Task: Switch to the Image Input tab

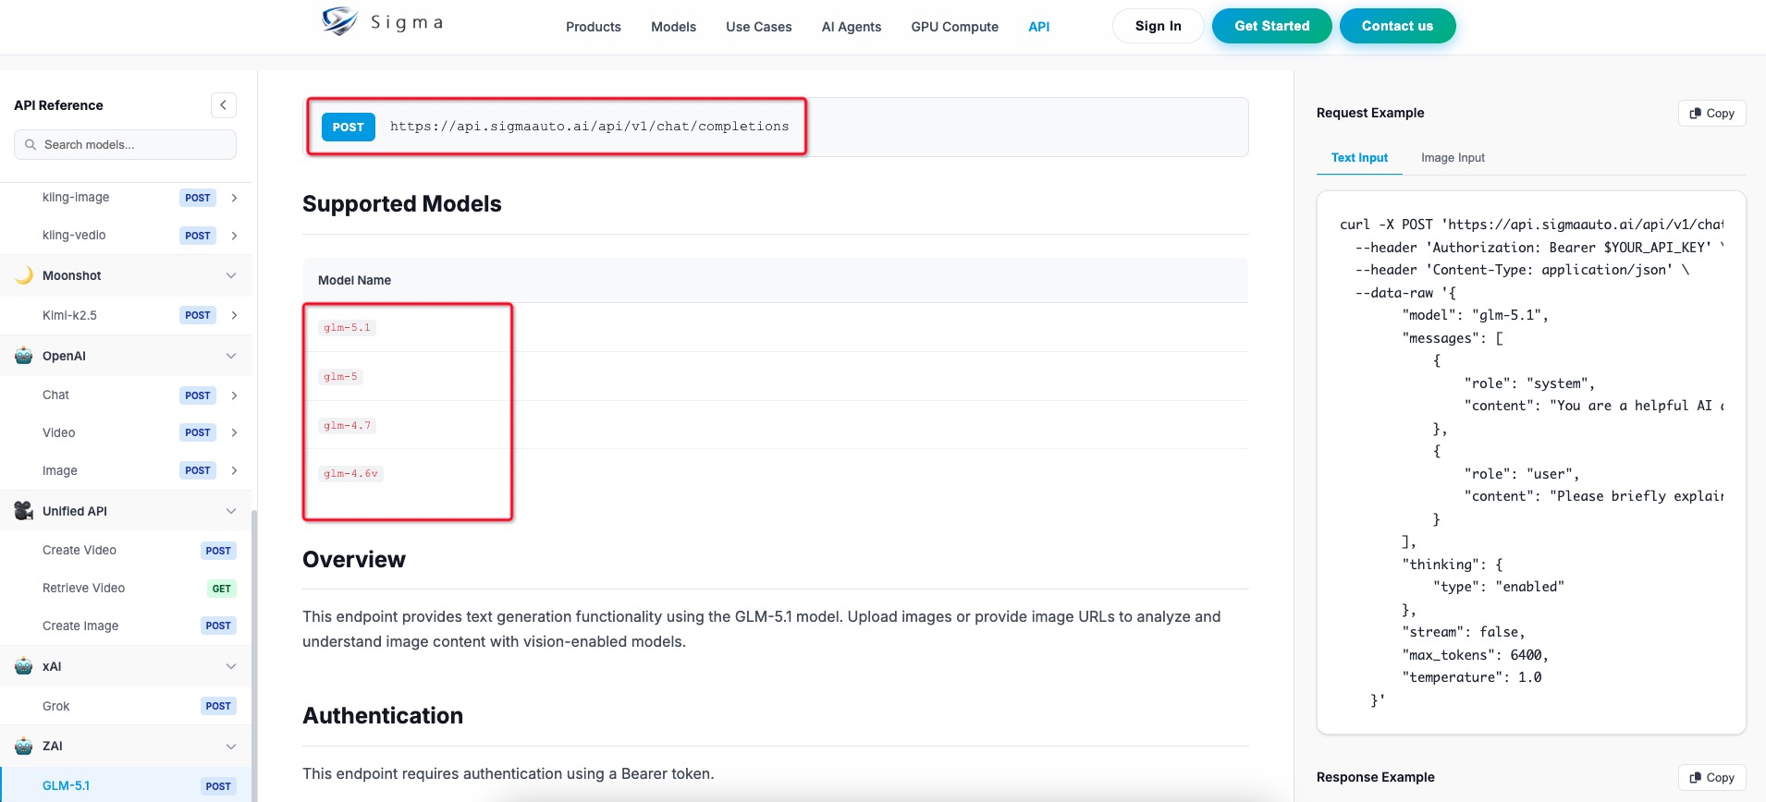Action: 1453,158
